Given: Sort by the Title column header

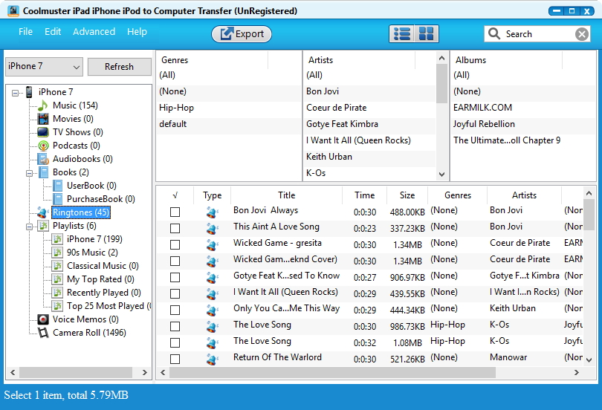Looking at the screenshot, I should click(286, 195).
